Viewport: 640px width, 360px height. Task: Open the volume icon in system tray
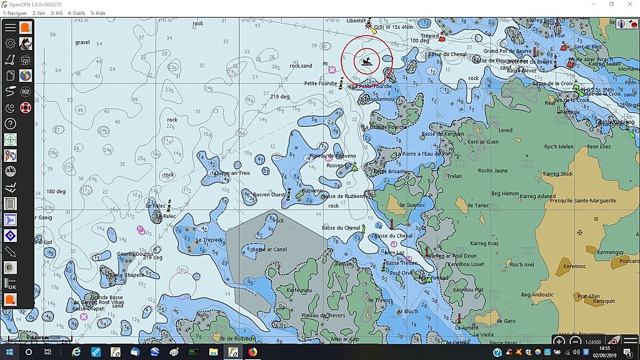pyautogui.click(x=576, y=352)
